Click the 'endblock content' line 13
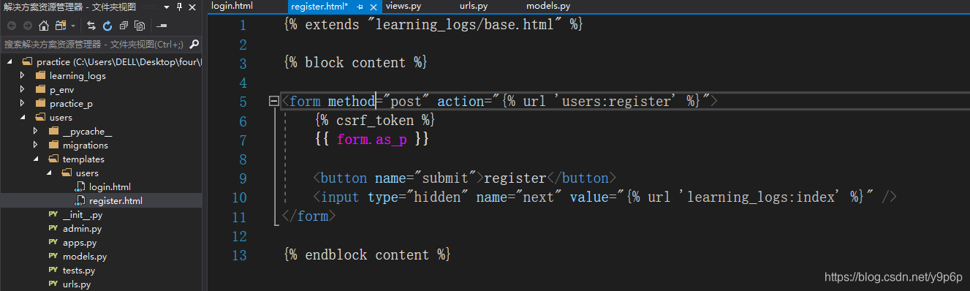The height and width of the screenshot is (291, 970). tap(367, 254)
